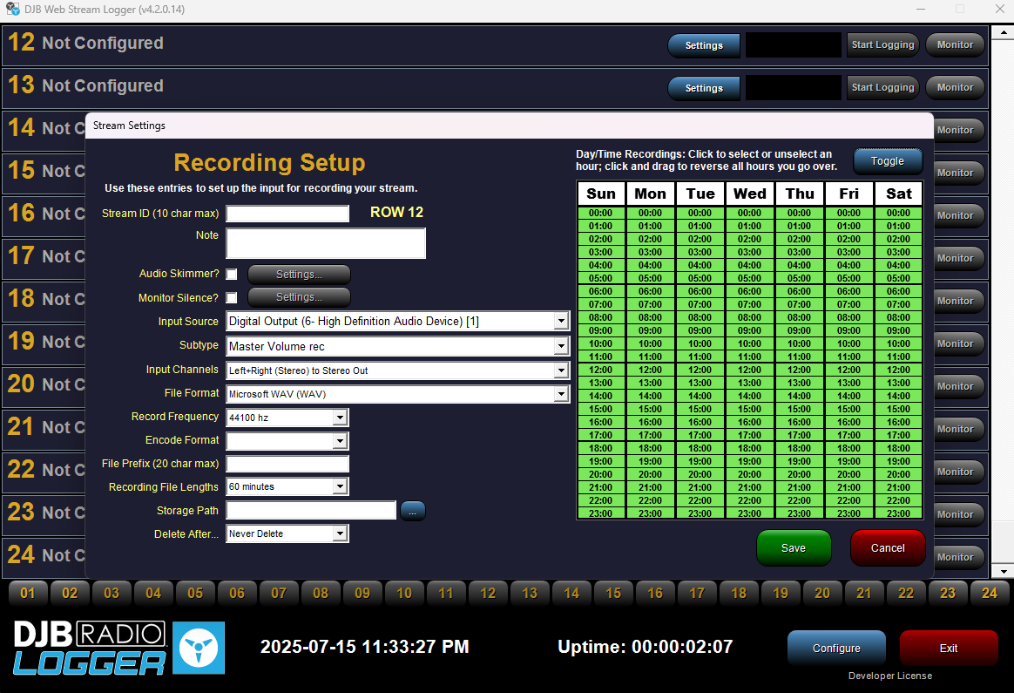Click the Note text box
The width and height of the screenshot is (1014, 693).
tap(326, 243)
